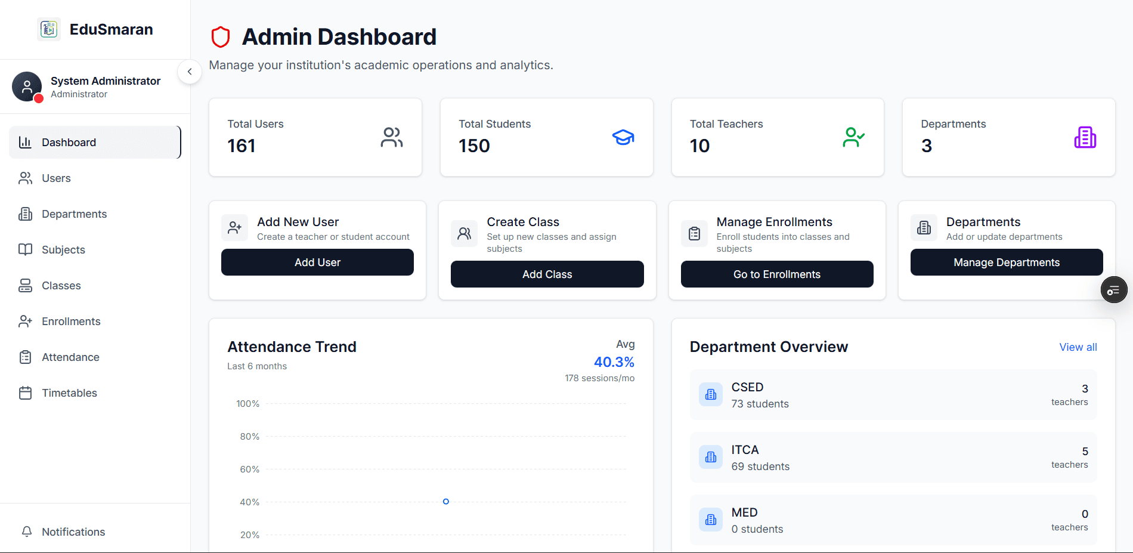Click the Go to Enrollments button
The height and width of the screenshot is (553, 1133).
776,274
